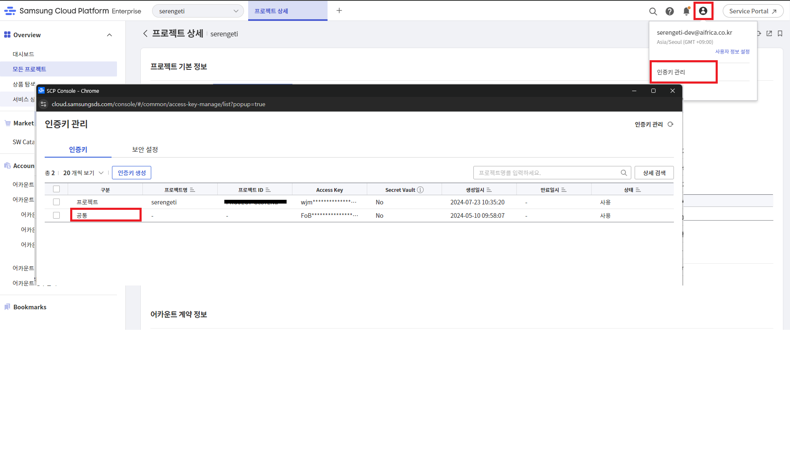Click the refresh icon beside 인증키 관리
The width and height of the screenshot is (790, 469).
tap(671, 124)
